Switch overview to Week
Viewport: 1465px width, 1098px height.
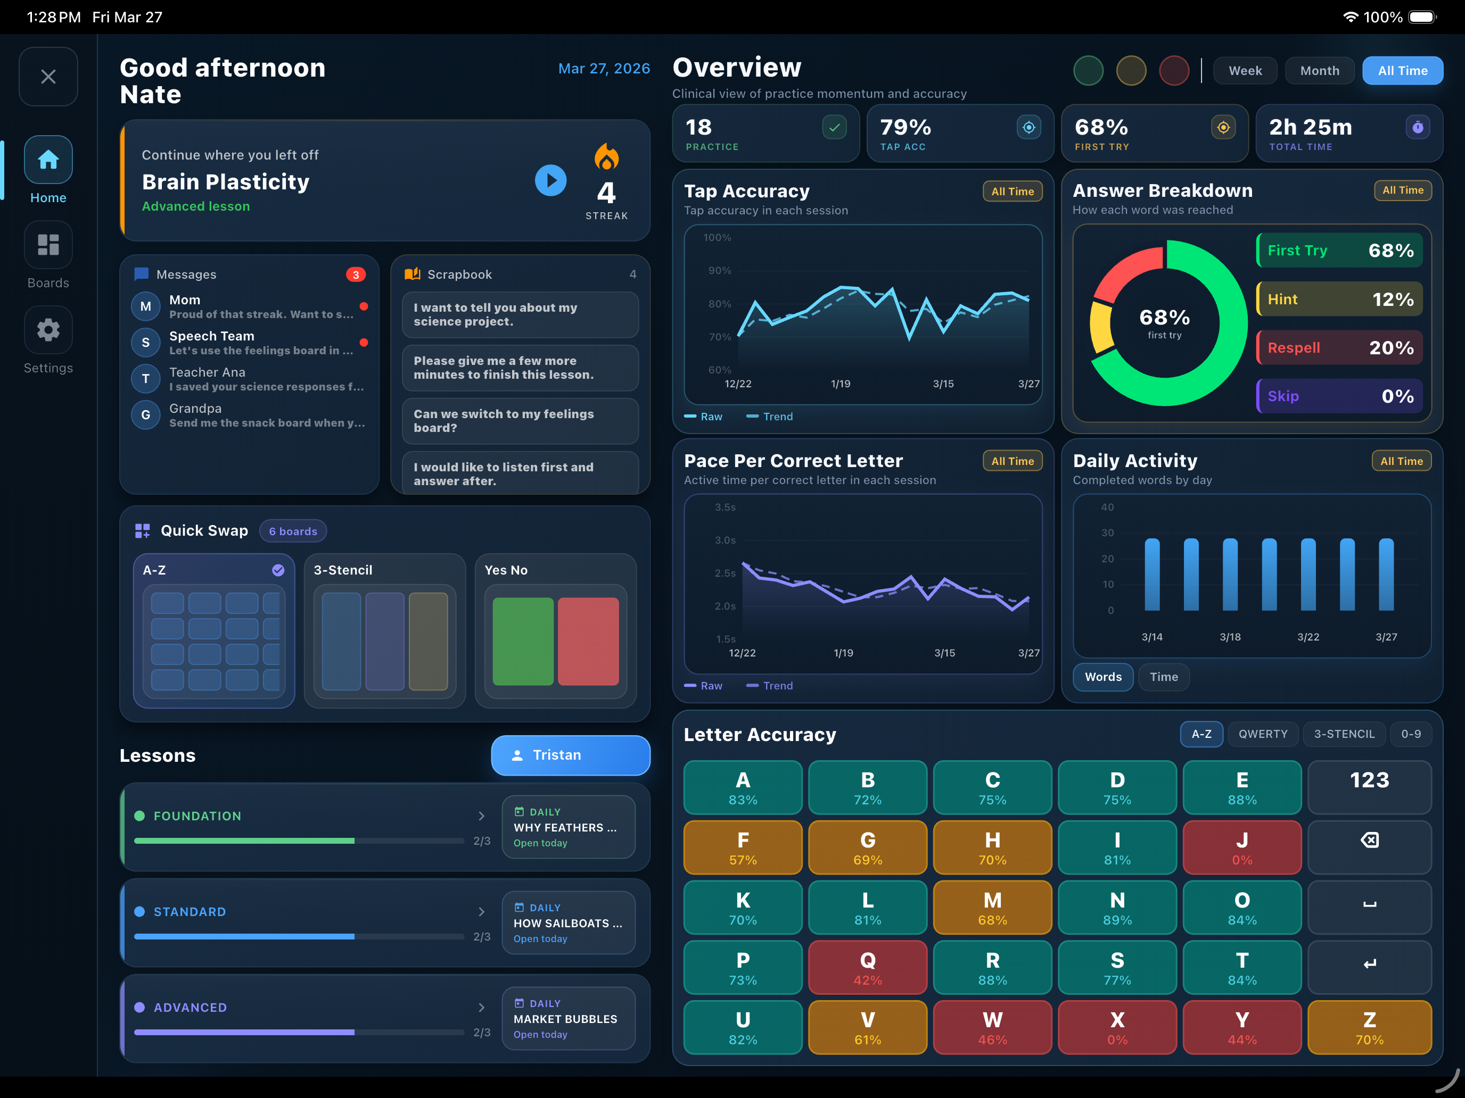pyautogui.click(x=1245, y=71)
